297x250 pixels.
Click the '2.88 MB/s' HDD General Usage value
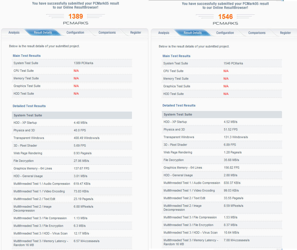click(231, 175)
